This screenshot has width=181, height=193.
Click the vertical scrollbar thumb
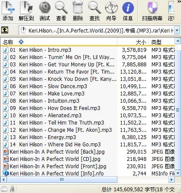coord(178,110)
